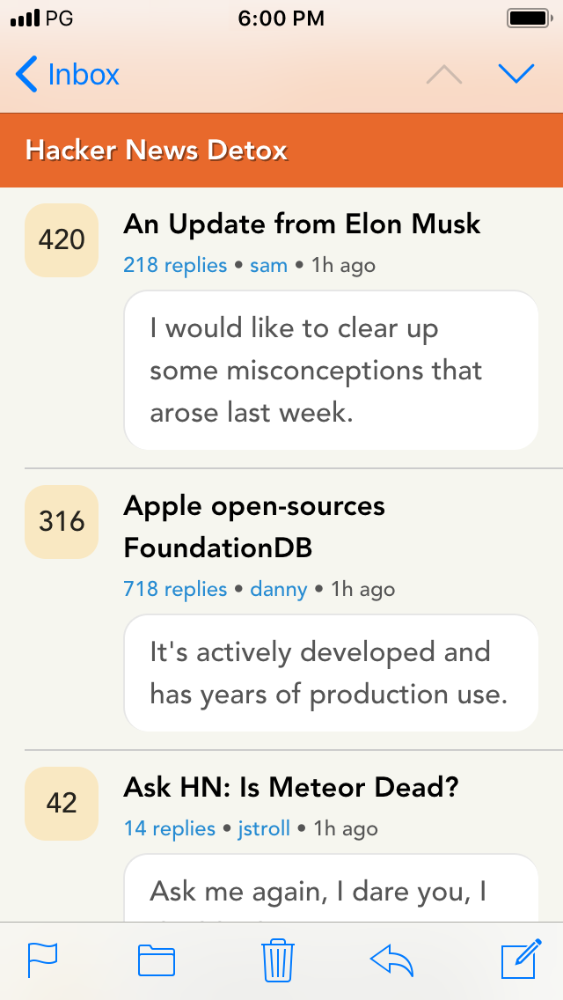
Task: Open the previous email with the up chevron
Action: 444,74
